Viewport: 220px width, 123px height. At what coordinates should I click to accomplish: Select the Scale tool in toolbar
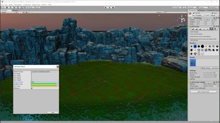(14, 8)
